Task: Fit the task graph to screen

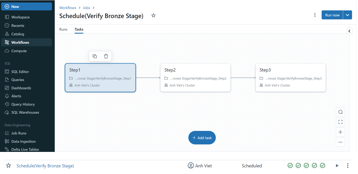Action: [x=340, y=122]
